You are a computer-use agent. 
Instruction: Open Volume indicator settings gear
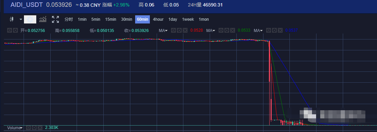34,128
